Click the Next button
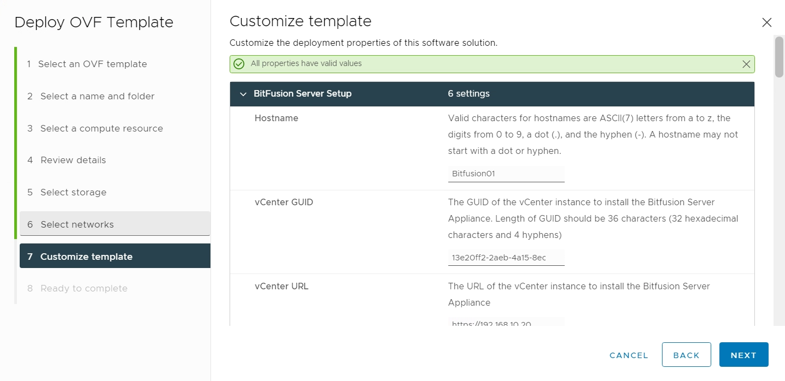The width and height of the screenshot is (785, 381). coord(743,355)
